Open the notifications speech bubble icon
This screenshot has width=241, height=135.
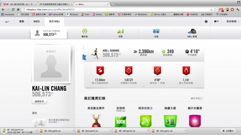(215, 22)
